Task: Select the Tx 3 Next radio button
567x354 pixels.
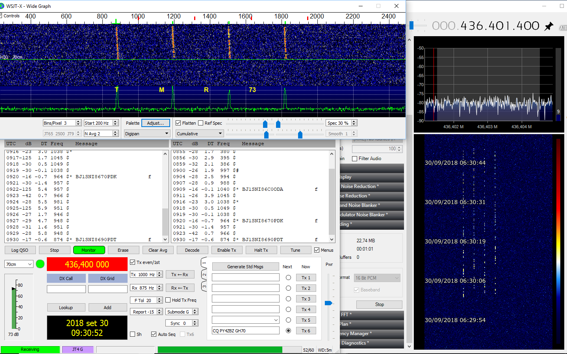Action: [288, 299]
